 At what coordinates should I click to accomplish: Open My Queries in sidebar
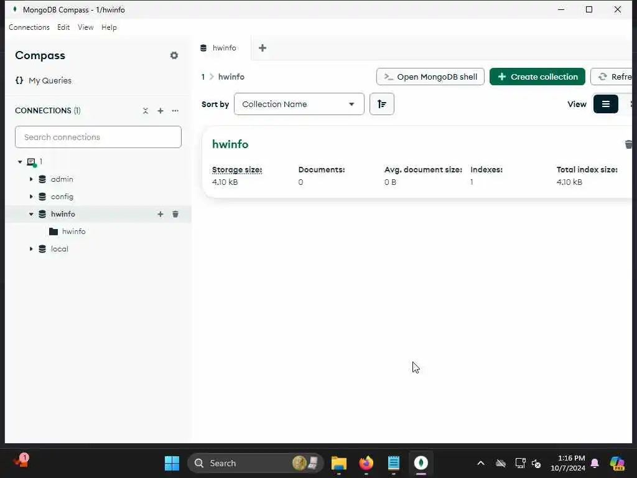click(x=44, y=80)
